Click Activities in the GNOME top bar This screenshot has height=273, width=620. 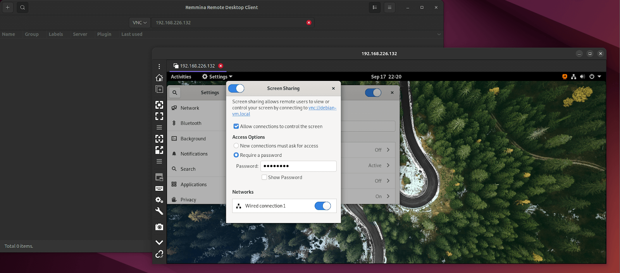181,77
